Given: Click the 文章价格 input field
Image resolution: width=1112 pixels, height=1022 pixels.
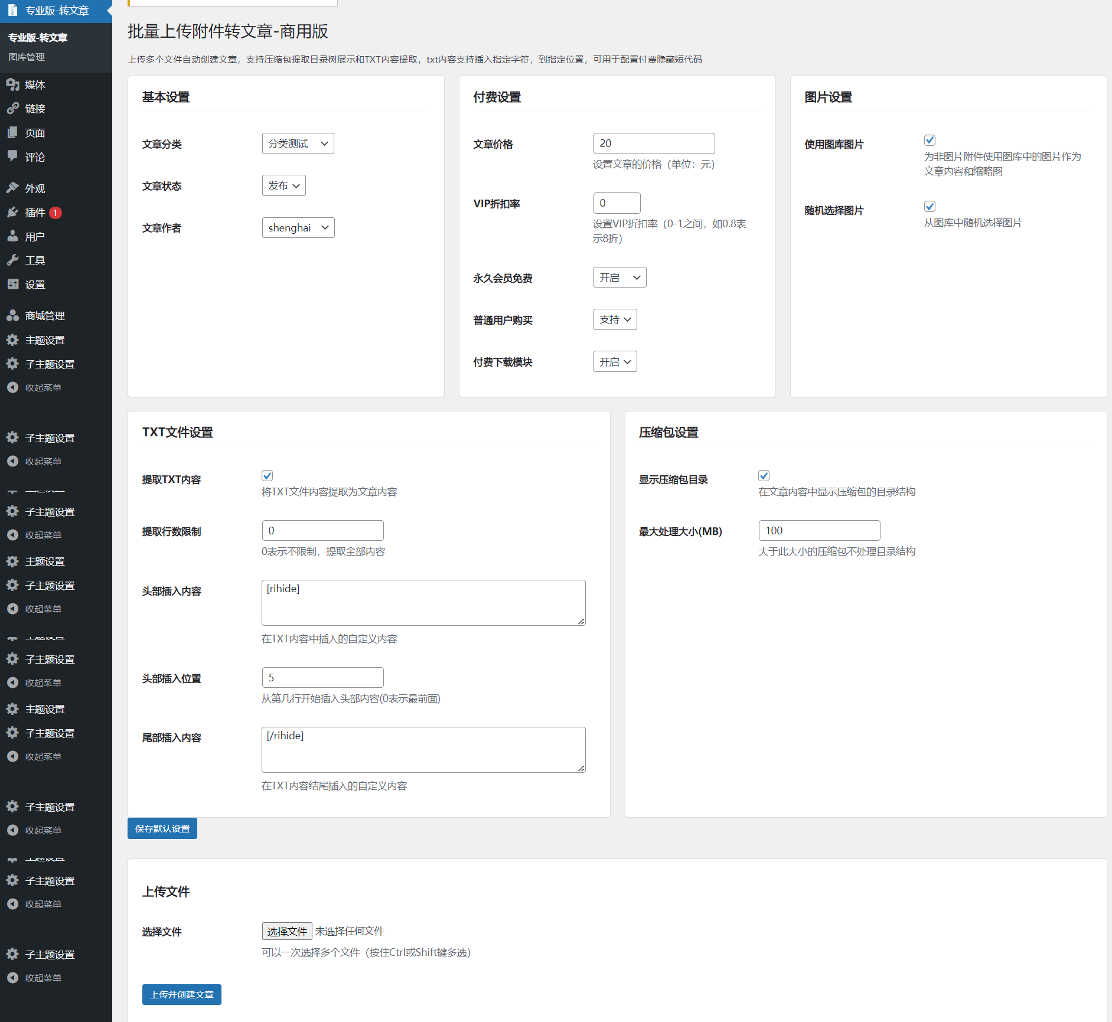Looking at the screenshot, I should point(654,143).
